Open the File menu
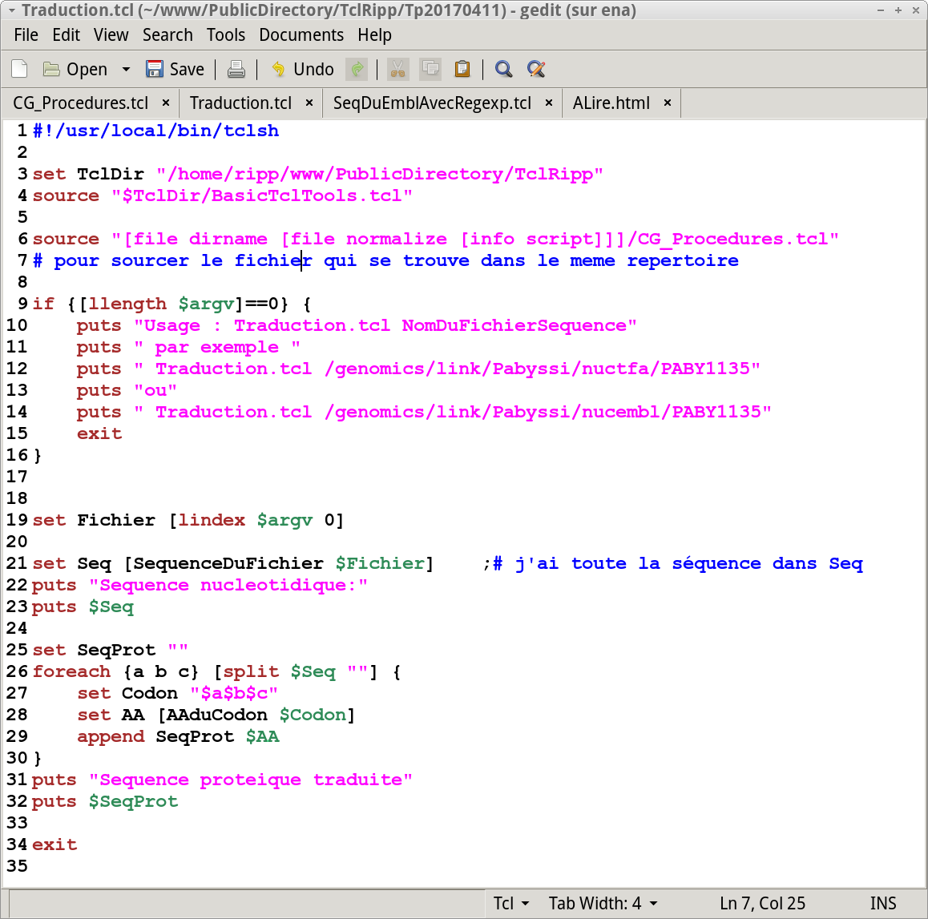Image resolution: width=928 pixels, height=919 pixels. point(26,35)
